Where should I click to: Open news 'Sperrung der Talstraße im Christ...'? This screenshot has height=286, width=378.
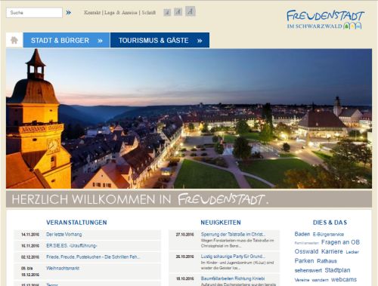233,235
